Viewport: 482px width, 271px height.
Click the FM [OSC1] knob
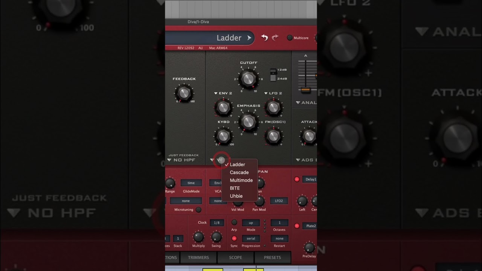pyautogui.click(x=273, y=136)
